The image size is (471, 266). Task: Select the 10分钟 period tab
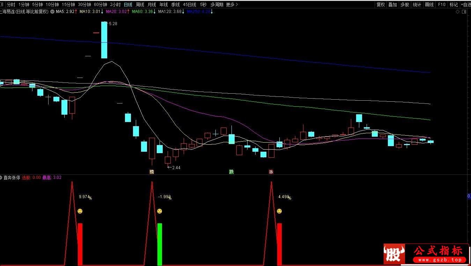point(52,5)
